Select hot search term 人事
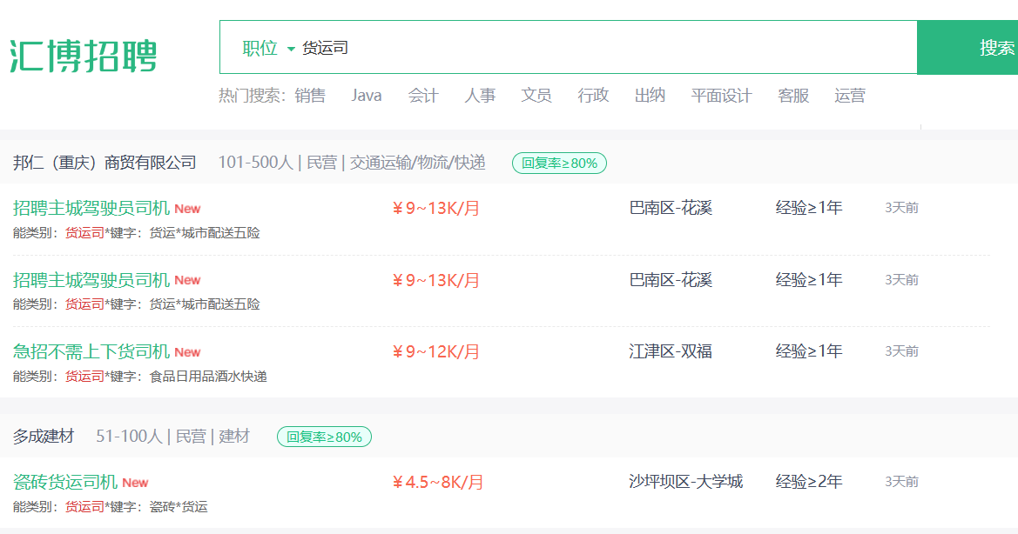 [x=480, y=96]
